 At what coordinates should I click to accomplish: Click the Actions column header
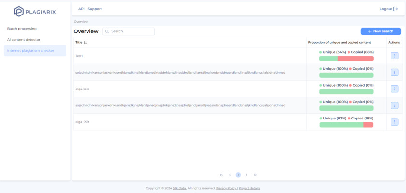[x=394, y=42]
